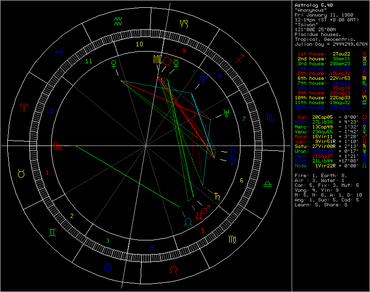Click the 4th house 22Can33 row
This screenshot has width=370, height=292.
pos(331,69)
